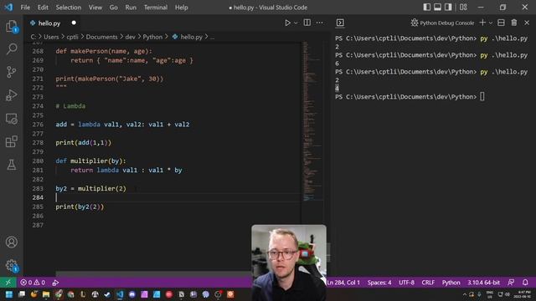Toggle the primary side bar layout

point(426,8)
